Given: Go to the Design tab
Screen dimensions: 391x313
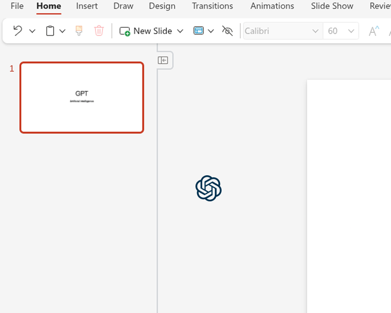Looking at the screenshot, I should point(162,6).
